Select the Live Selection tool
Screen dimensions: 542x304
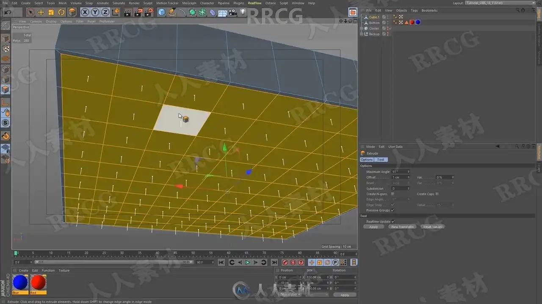click(30, 12)
